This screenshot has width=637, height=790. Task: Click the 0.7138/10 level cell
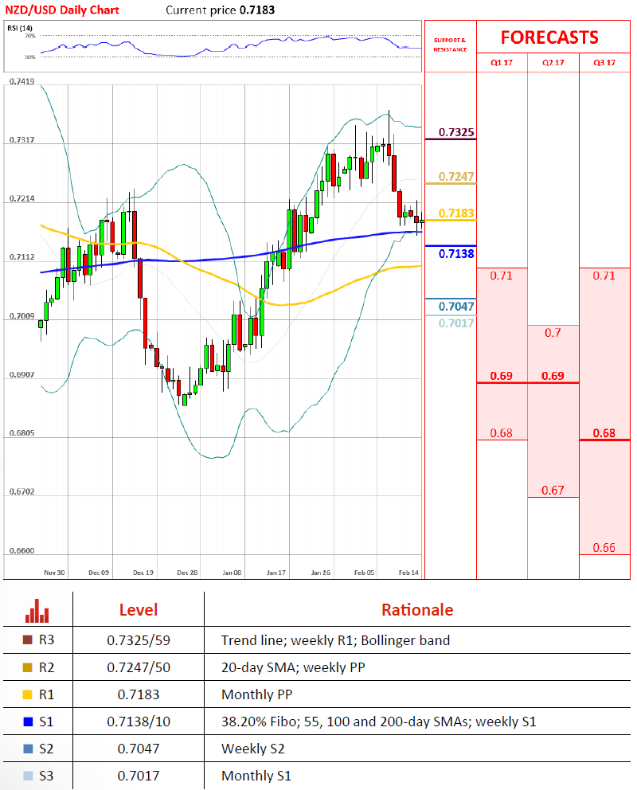pyautogui.click(x=139, y=722)
